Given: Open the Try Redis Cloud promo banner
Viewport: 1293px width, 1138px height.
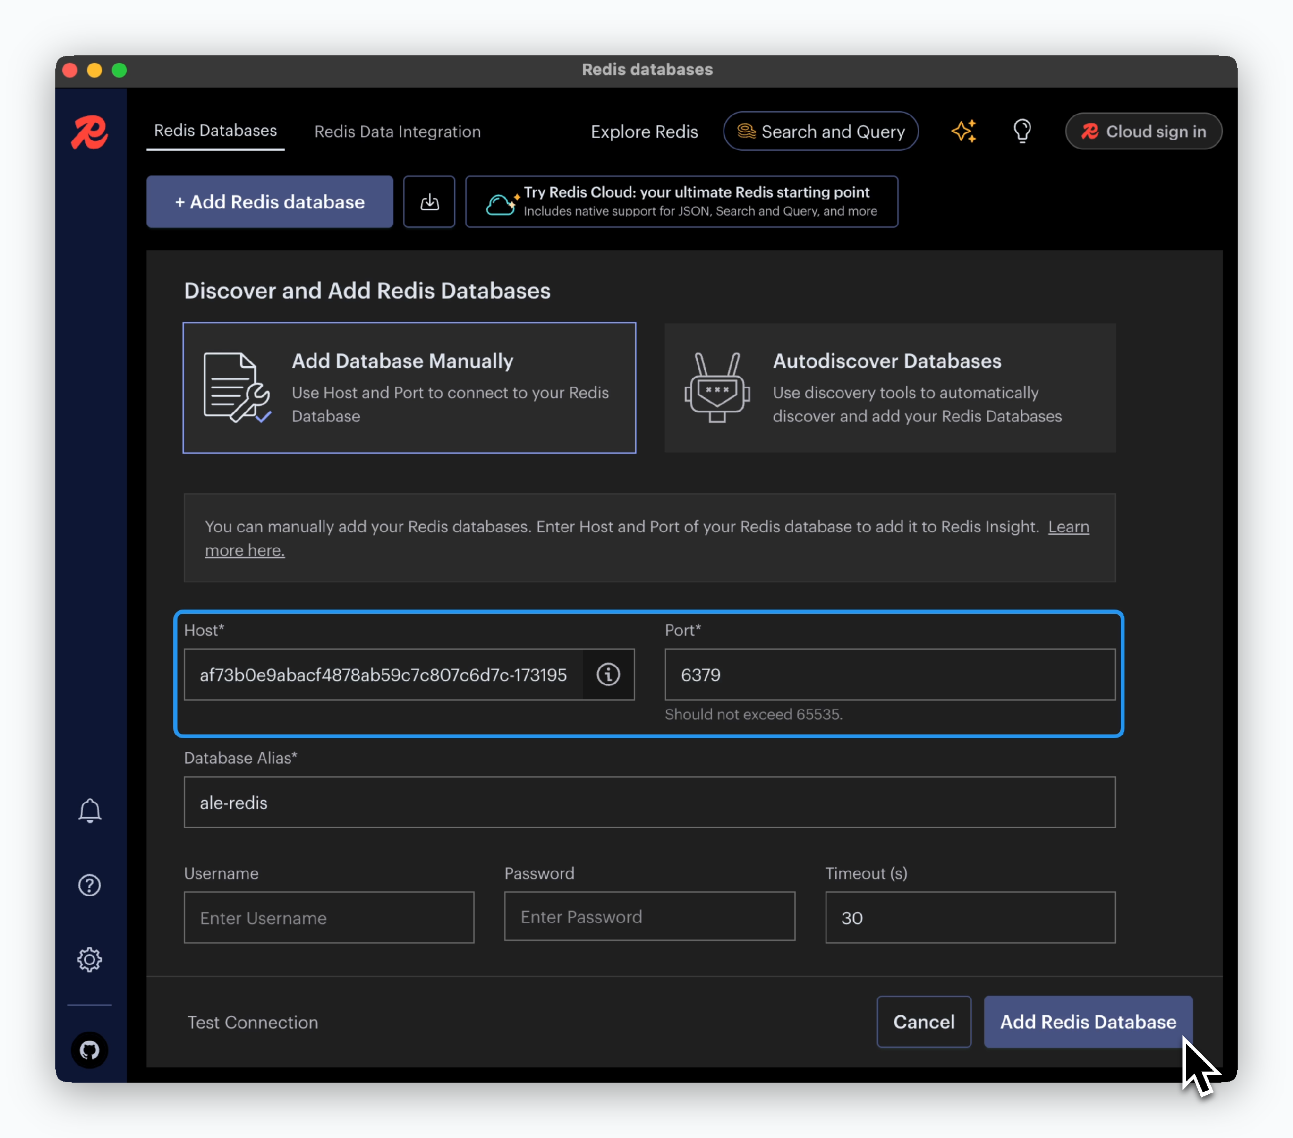Looking at the screenshot, I should click(682, 202).
